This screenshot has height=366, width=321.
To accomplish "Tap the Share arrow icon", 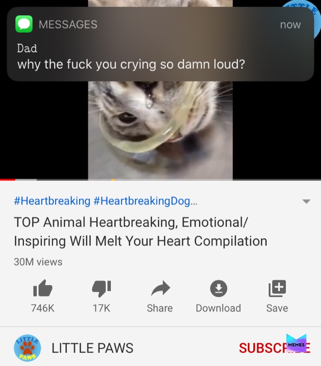I will [x=160, y=288].
